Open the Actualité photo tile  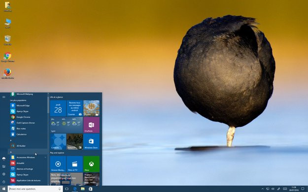[x=74, y=141]
